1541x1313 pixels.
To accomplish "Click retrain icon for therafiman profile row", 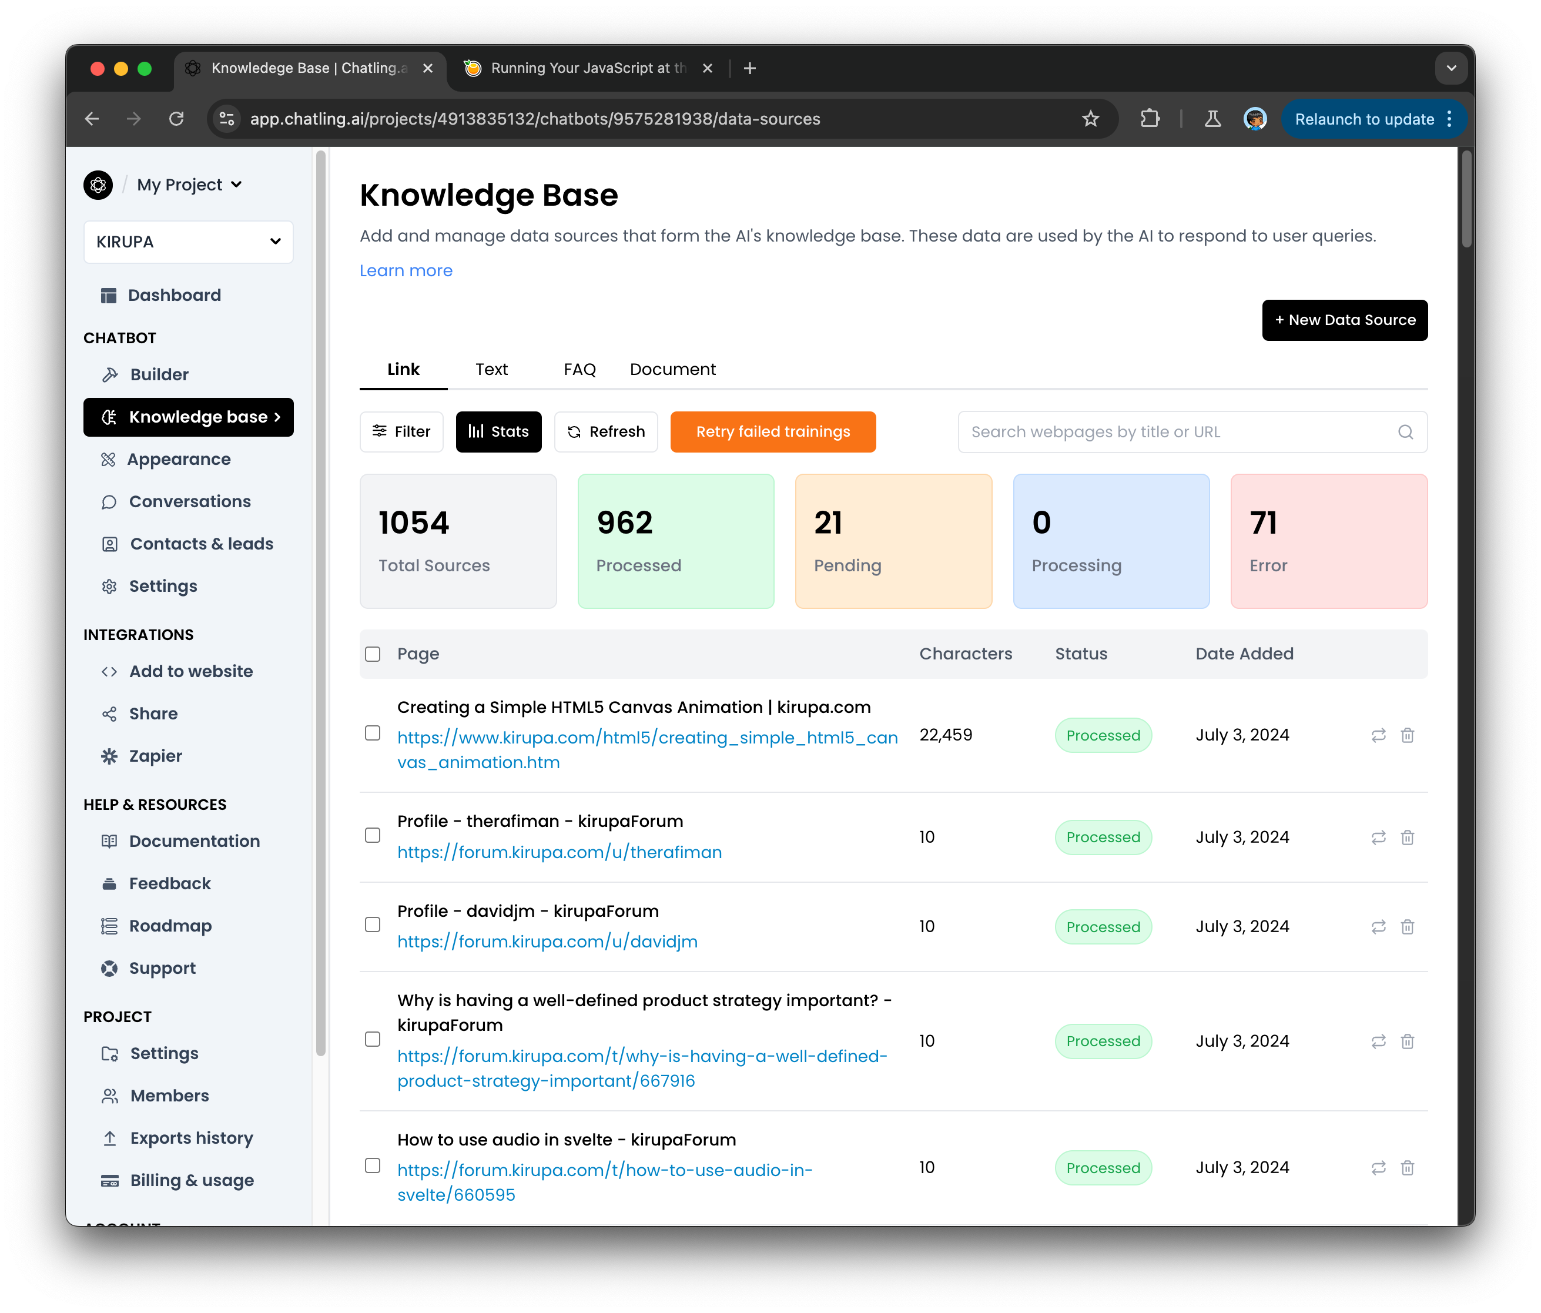I will click(1378, 837).
